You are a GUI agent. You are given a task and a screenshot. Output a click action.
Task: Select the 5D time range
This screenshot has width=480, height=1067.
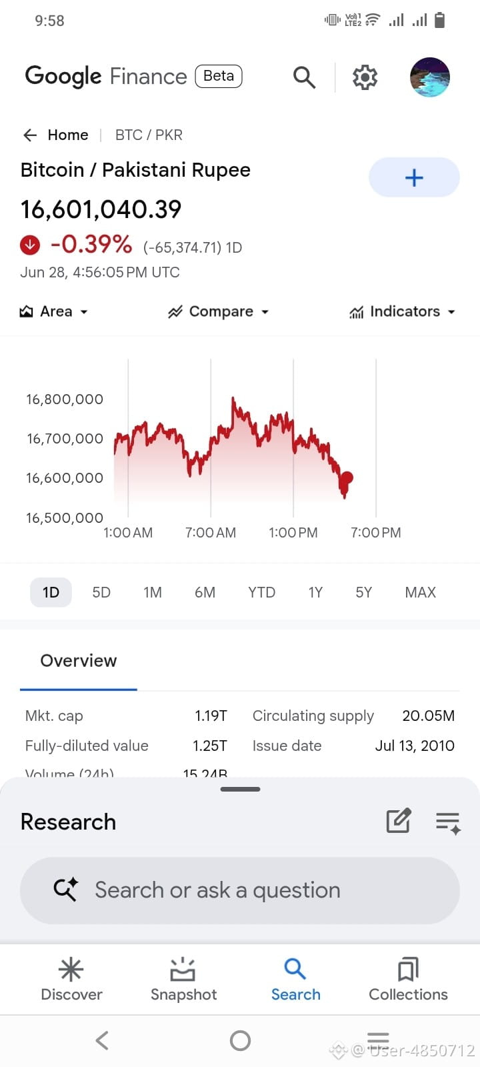[101, 592]
